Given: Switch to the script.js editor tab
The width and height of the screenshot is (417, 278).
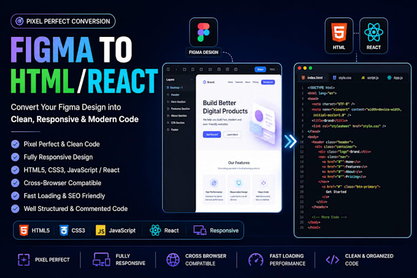Looking at the screenshot, I should tap(370, 78).
